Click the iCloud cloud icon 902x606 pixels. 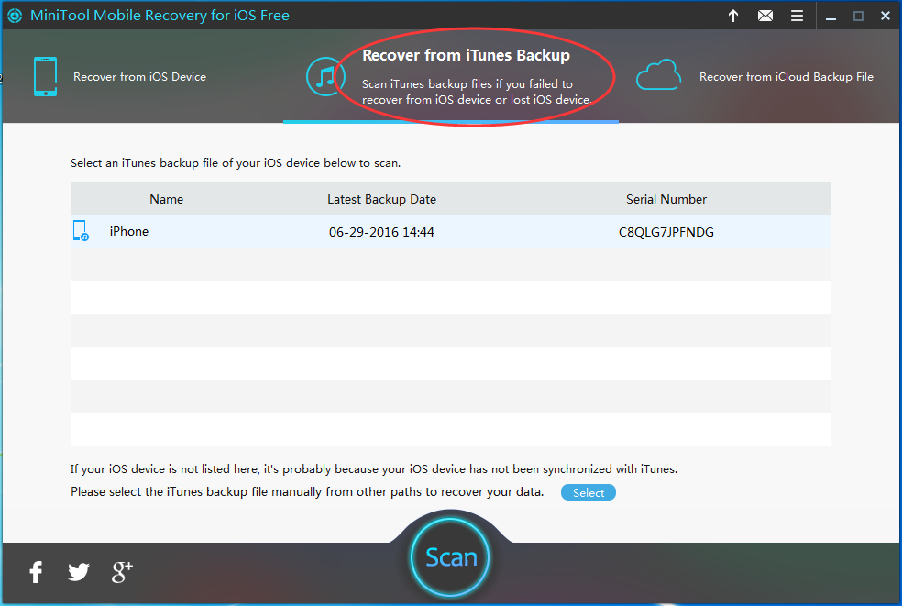[x=658, y=75]
